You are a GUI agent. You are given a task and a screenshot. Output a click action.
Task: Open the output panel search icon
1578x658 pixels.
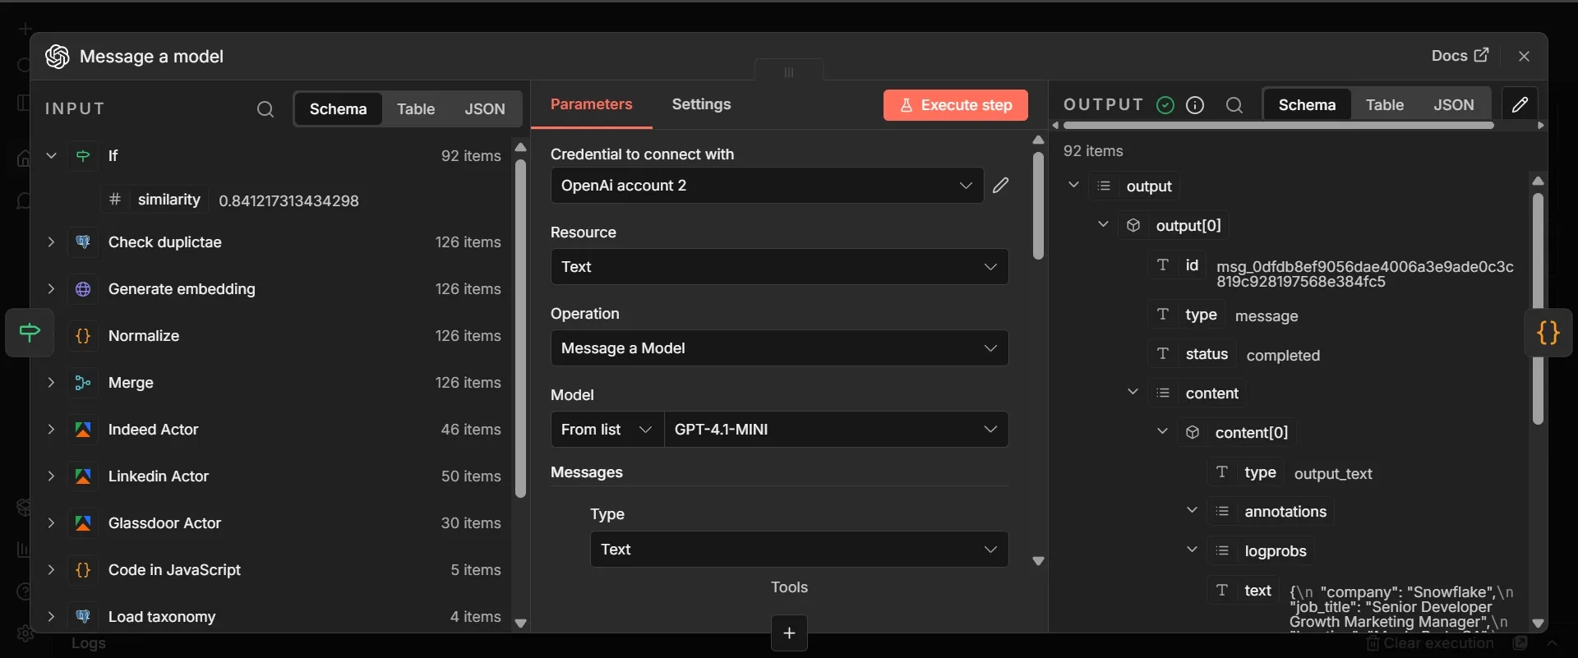(x=1234, y=105)
